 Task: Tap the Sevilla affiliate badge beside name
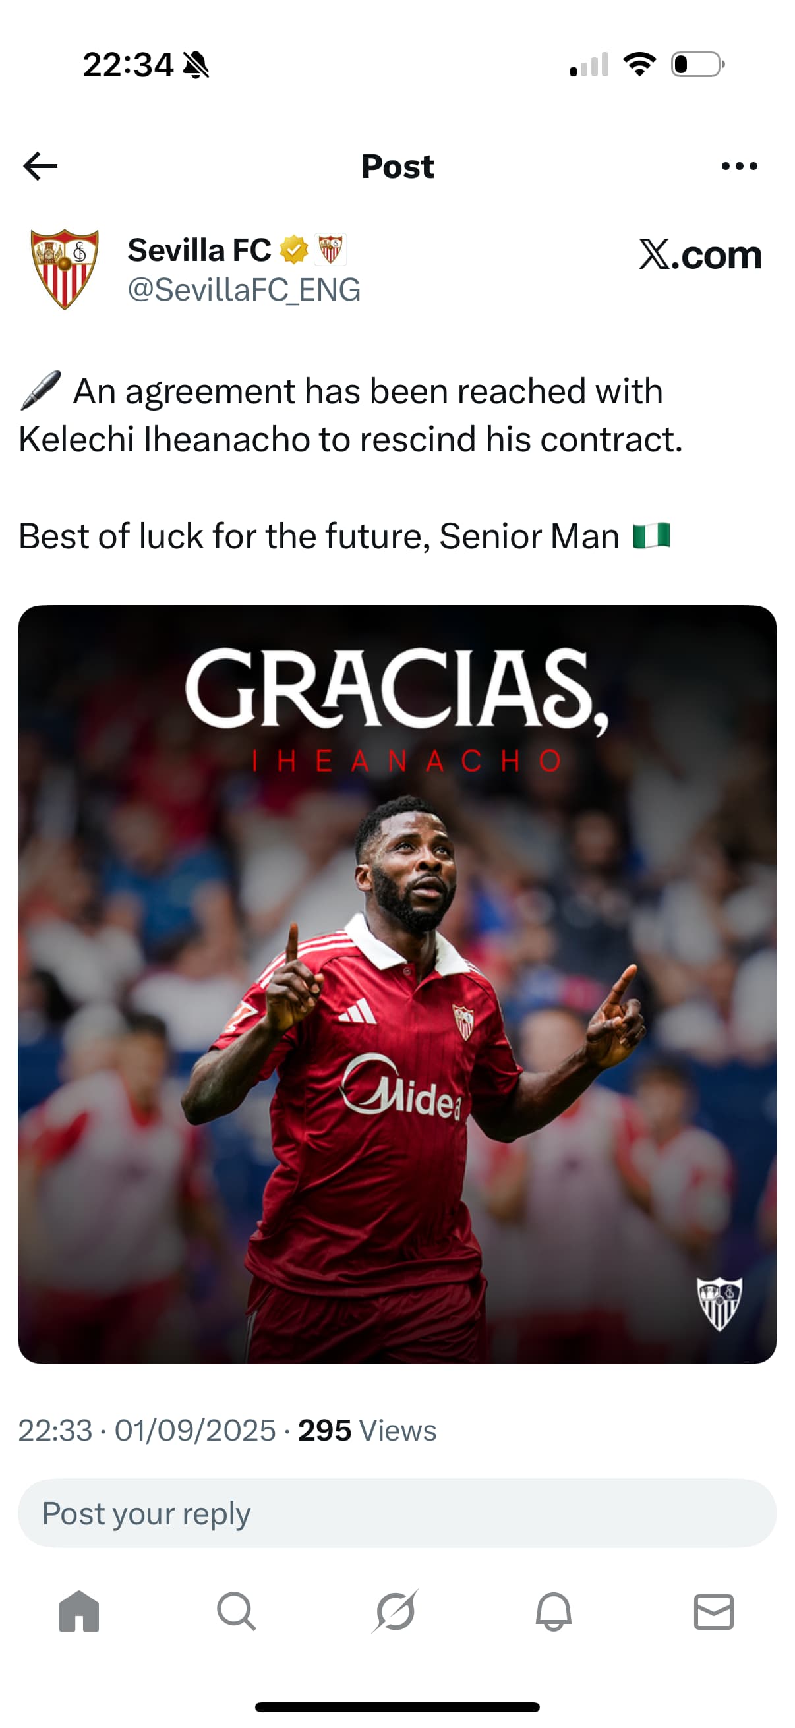tap(330, 250)
